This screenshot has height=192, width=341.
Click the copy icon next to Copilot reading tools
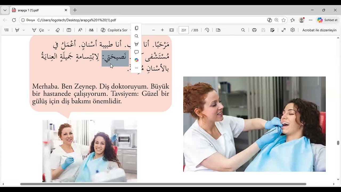tap(270, 20)
